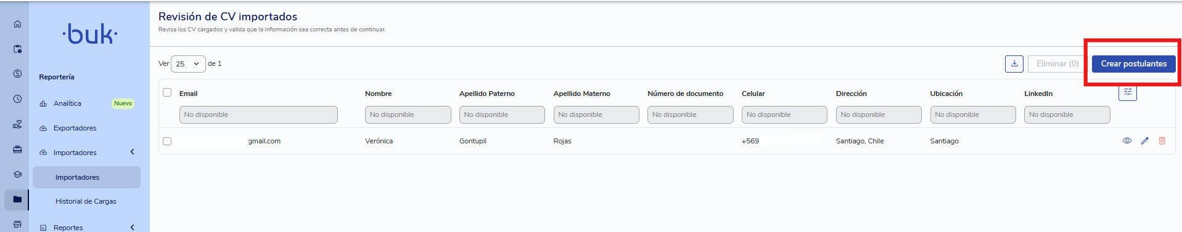This screenshot has width=1182, height=232.
Task: Click Crear postulantes button
Action: [1134, 63]
